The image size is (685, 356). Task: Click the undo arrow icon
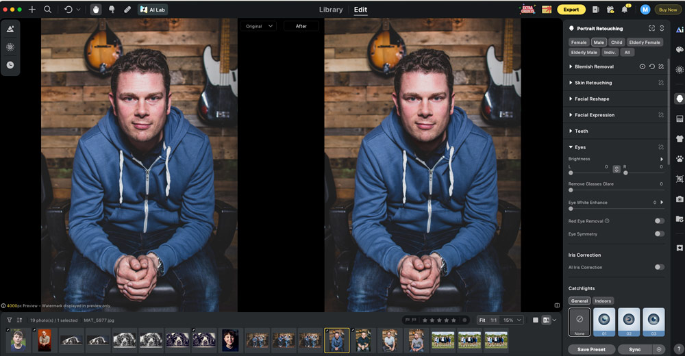tap(68, 9)
